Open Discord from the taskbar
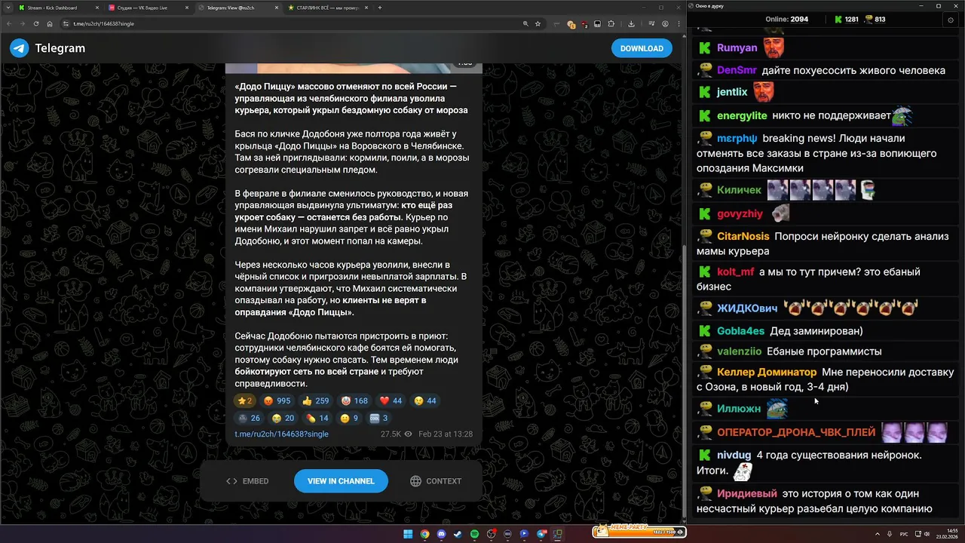This screenshot has height=543, width=965. coord(441,534)
